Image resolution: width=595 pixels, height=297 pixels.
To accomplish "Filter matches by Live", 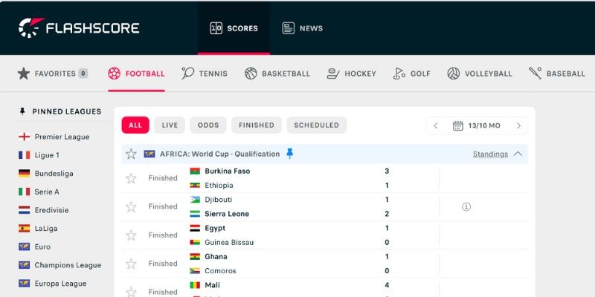I will point(170,125).
